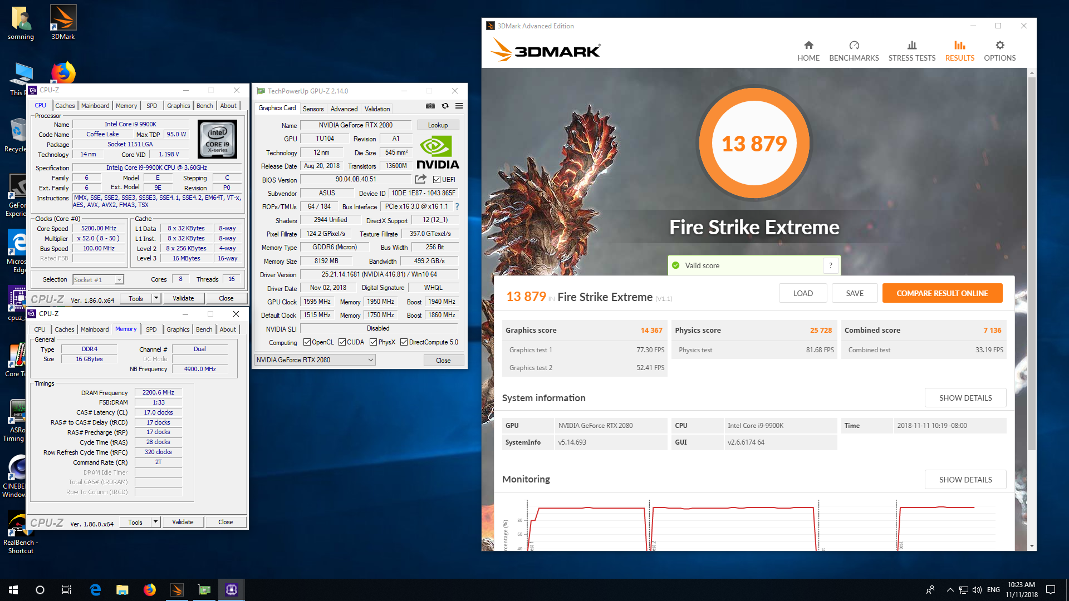Open the volume control in system tray

tap(977, 590)
